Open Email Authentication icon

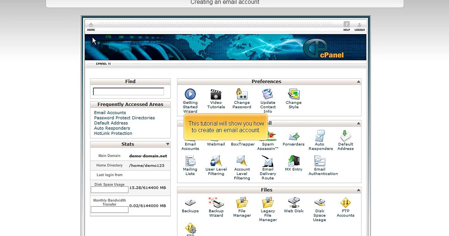tap(319, 161)
